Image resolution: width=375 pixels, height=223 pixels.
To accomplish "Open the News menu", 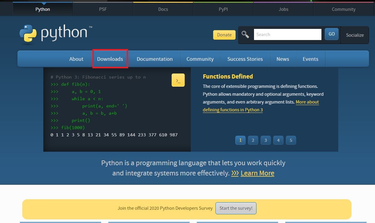I will point(283,59).
